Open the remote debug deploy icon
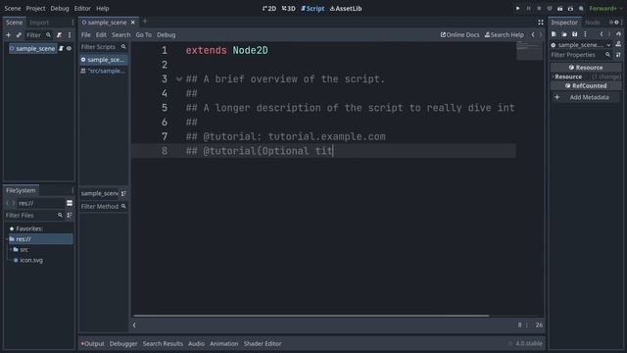The height and width of the screenshot is (353, 627). [x=550, y=9]
